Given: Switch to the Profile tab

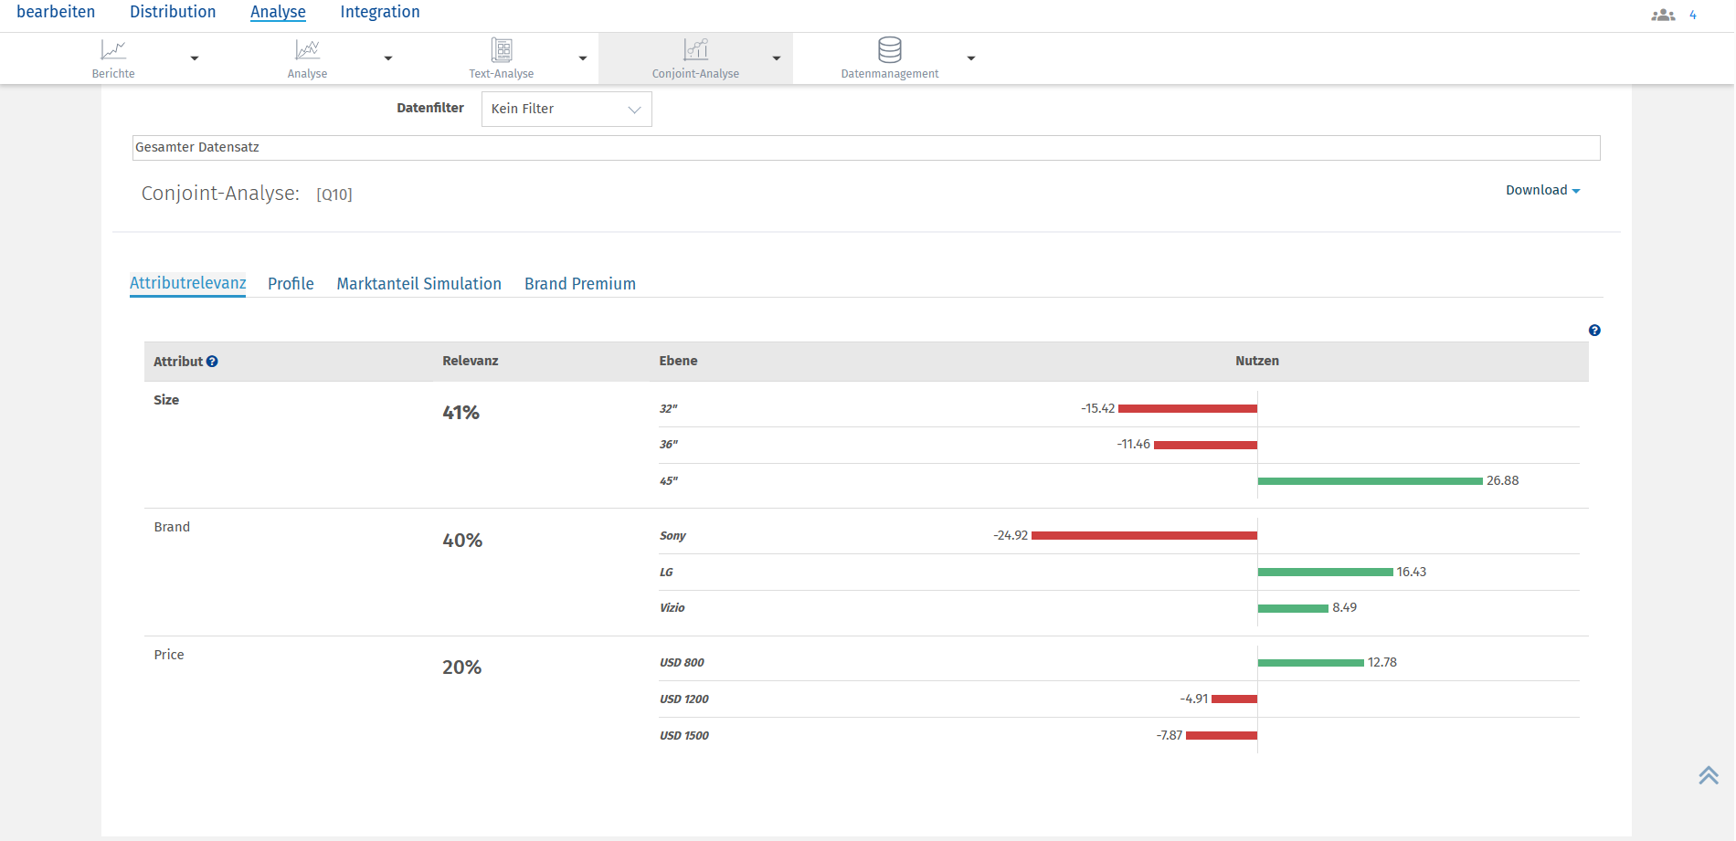Looking at the screenshot, I should tap(291, 284).
